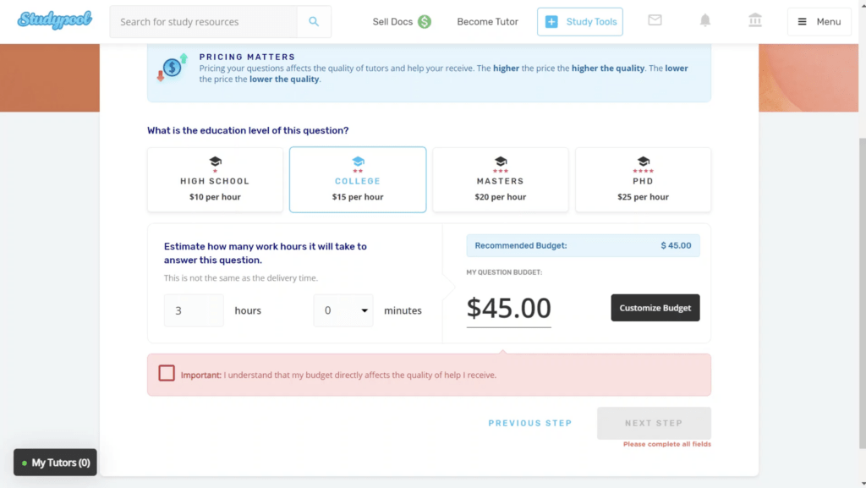
Task: Go back with PREVIOUS STEP link
Action: click(x=530, y=423)
